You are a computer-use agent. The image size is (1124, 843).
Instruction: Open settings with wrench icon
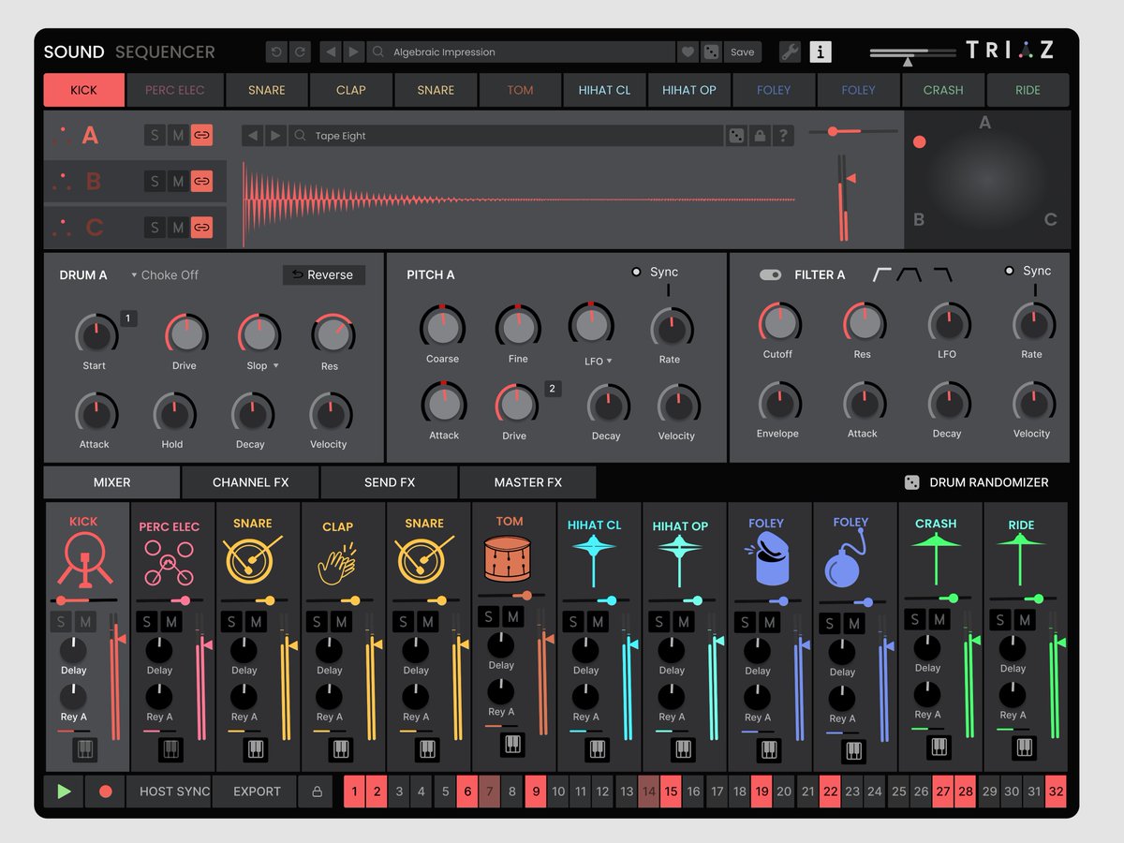pyautogui.click(x=791, y=52)
